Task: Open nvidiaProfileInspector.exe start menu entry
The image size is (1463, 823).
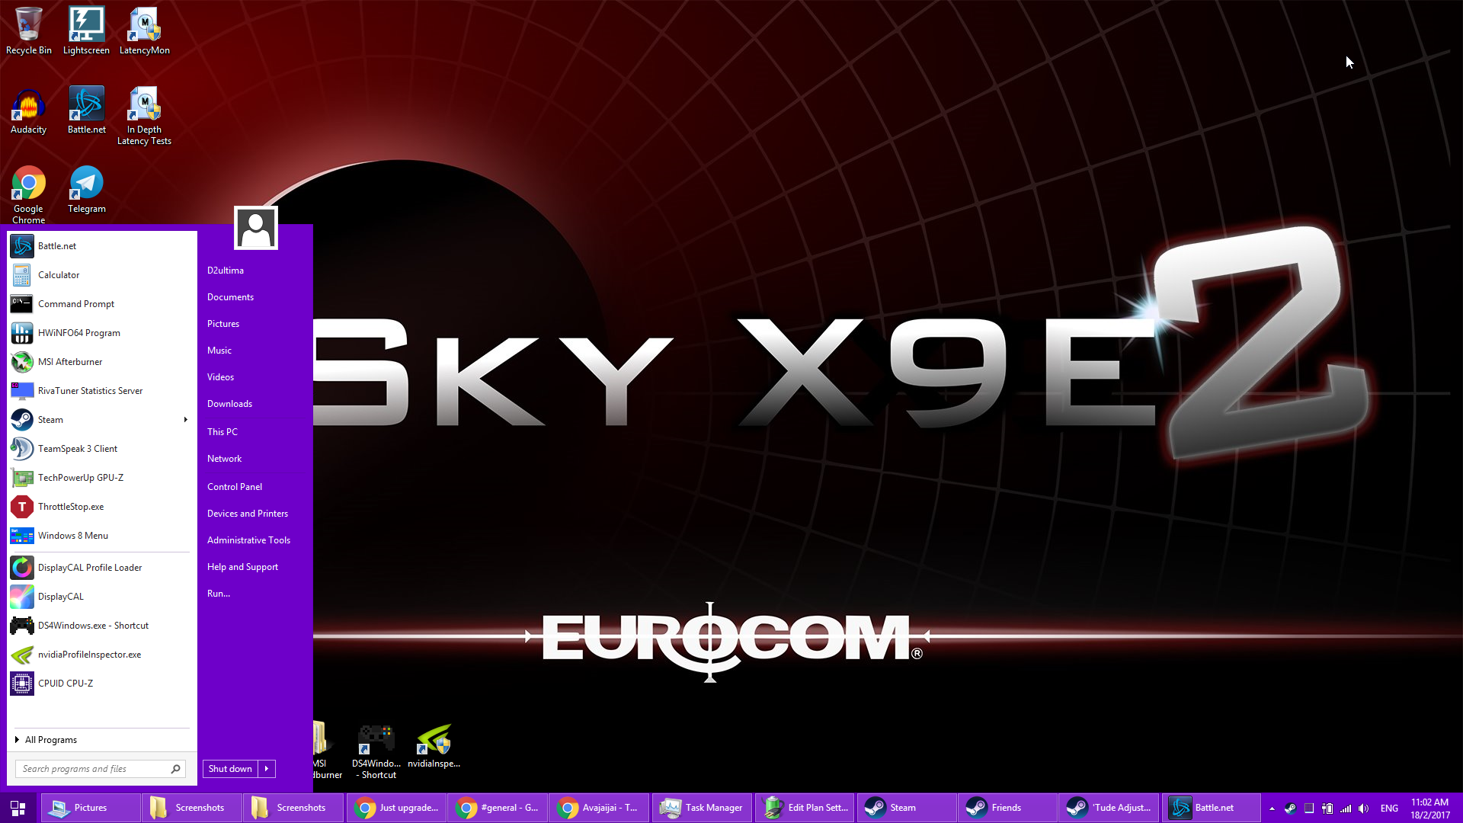Action: coord(102,655)
